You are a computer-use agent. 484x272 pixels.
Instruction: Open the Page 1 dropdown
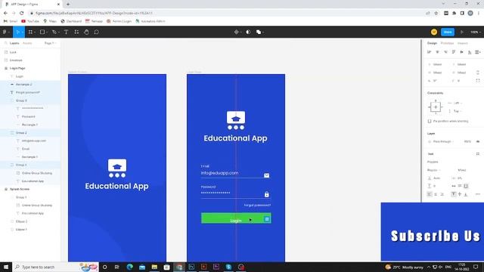[x=50, y=43]
